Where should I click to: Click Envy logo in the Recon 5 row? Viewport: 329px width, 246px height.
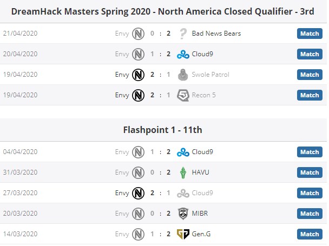click(x=139, y=95)
